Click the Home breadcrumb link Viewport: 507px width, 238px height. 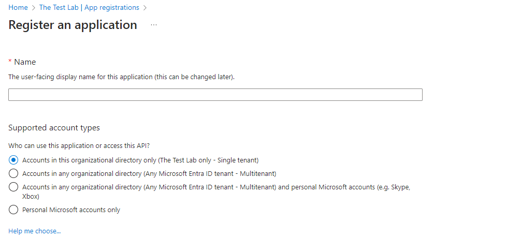[x=18, y=8]
